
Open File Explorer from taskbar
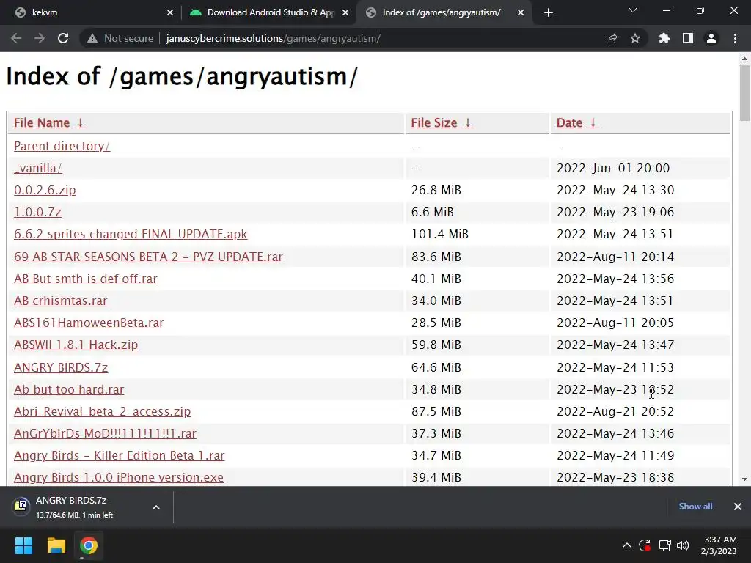coord(56,545)
